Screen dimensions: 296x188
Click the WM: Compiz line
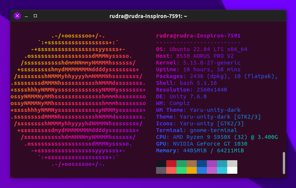[x=173, y=103]
